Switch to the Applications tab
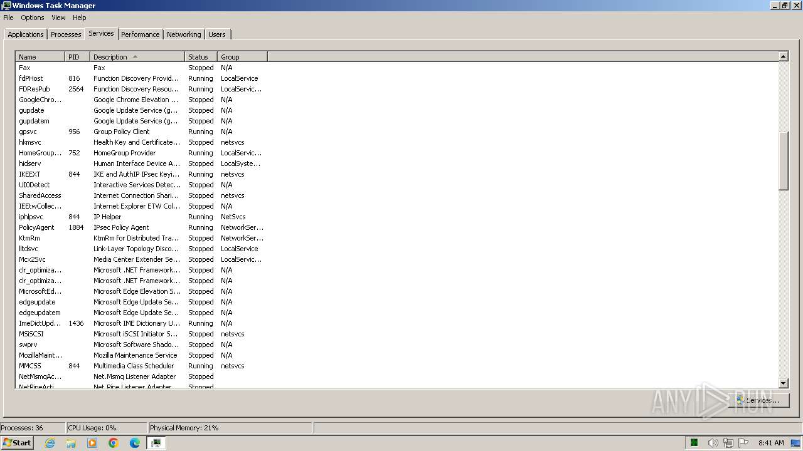This screenshot has height=451, width=803. click(x=26, y=34)
